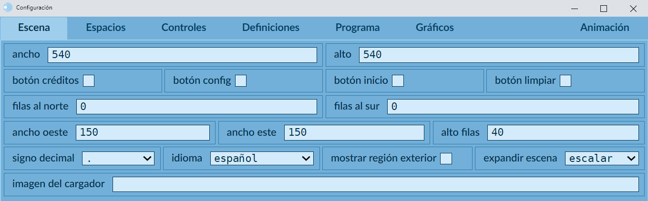Click the Configuración app icon in title bar
Screen dimensions: 648x201
click(x=8, y=8)
